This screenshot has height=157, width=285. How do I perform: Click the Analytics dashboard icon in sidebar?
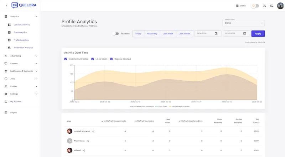(x=6, y=16)
